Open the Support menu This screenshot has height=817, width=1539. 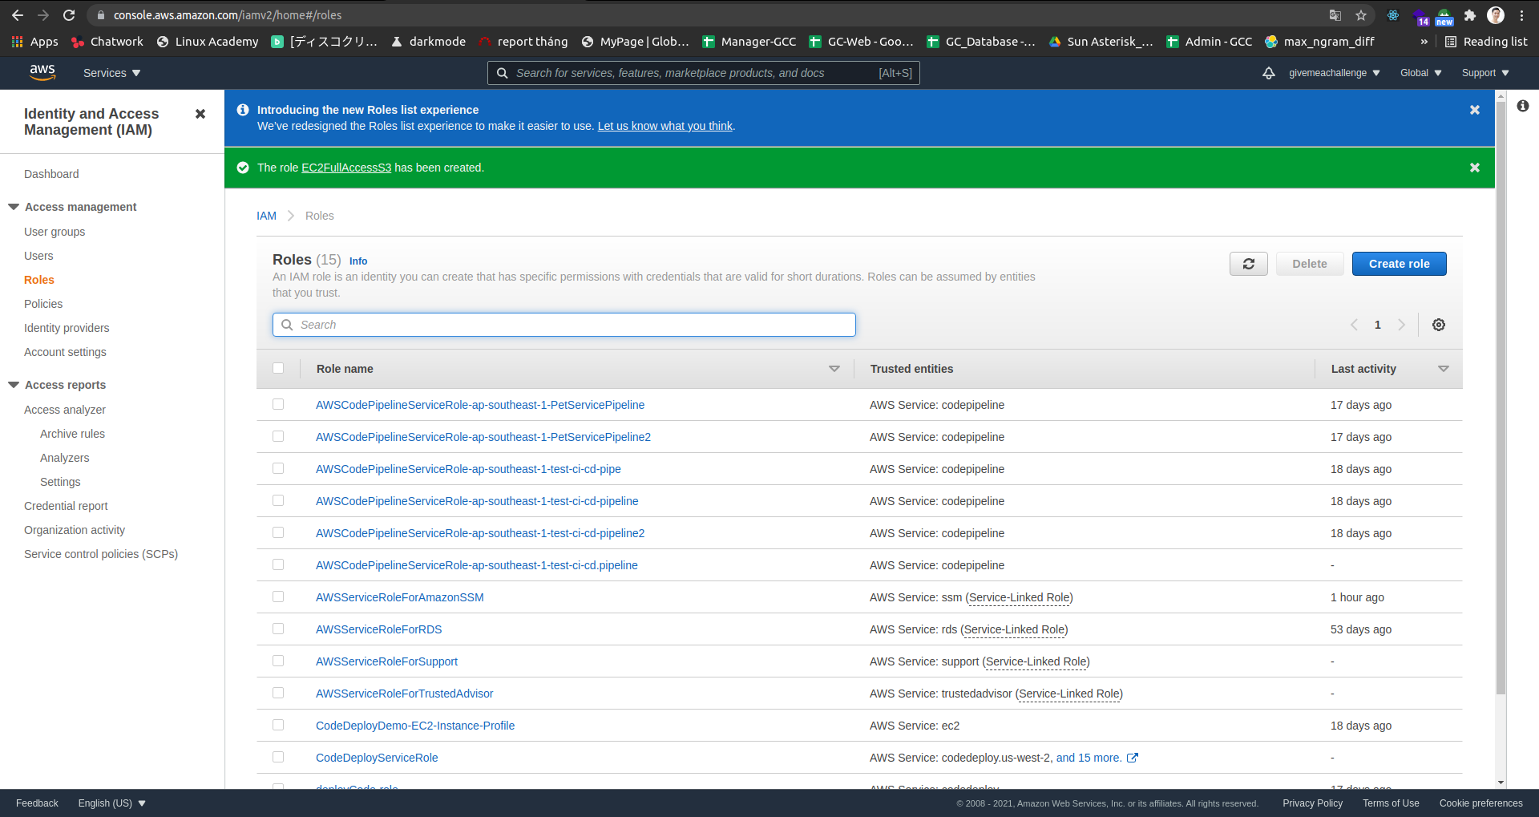(1483, 73)
